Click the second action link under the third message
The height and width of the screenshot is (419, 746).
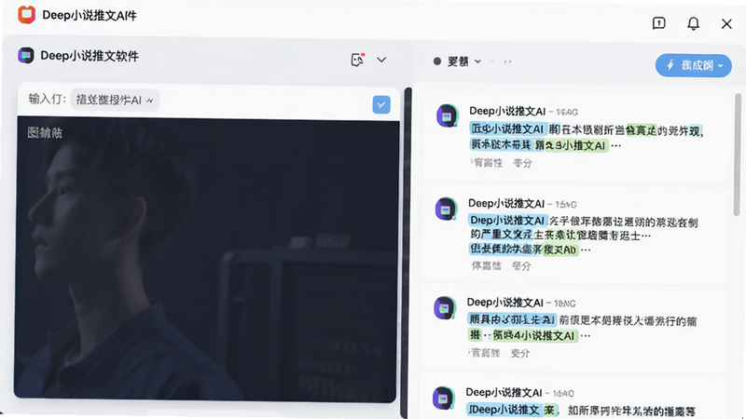[520, 353]
